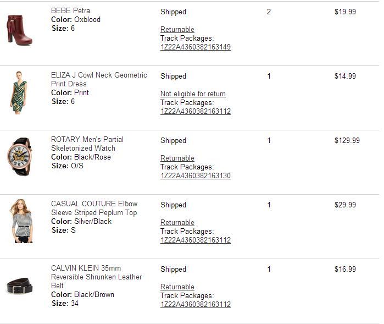Select the Calvin Klein belt image

(20, 287)
